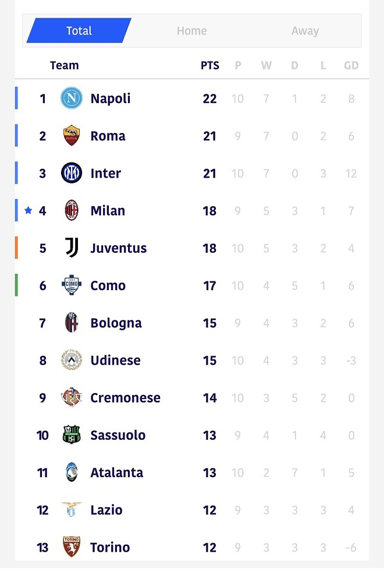Viewport: 384px width, 571px height.
Task: Click the W wins column header
Action: [266, 66]
